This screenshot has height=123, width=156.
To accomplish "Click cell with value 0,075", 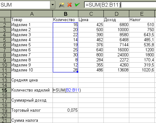I will click(65, 110).
